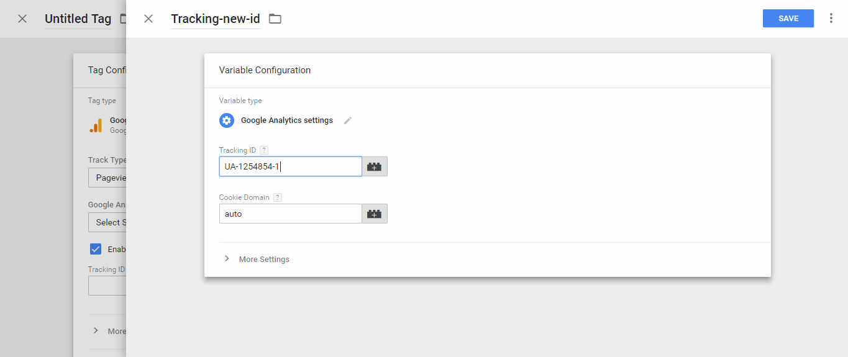Expand the More section in the tag panel
The height and width of the screenshot is (357, 848).
pos(109,331)
